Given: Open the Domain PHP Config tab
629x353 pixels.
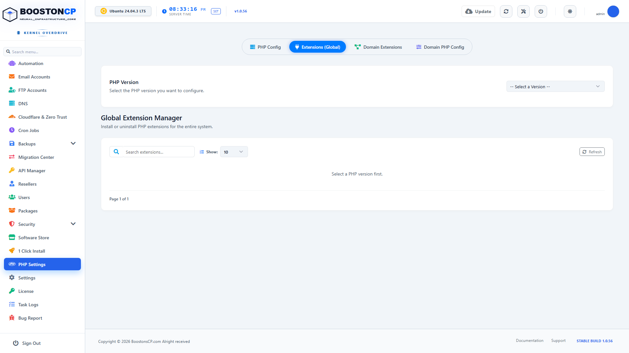Looking at the screenshot, I should pyautogui.click(x=440, y=47).
